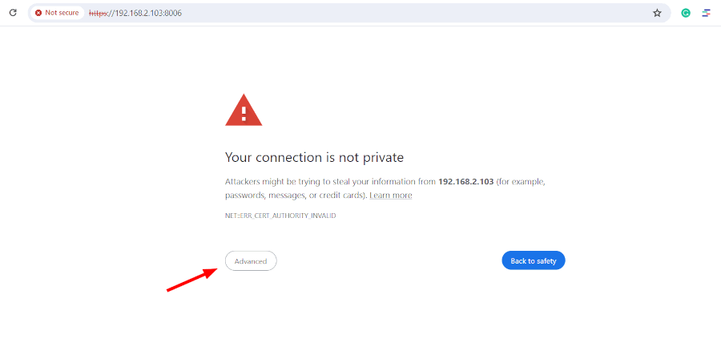721x355 pixels.
Task: Open the Learn more link
Action: [391, 196]
